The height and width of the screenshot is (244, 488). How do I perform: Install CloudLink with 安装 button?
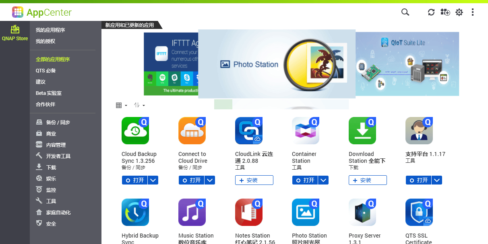(x=254, y=180)
